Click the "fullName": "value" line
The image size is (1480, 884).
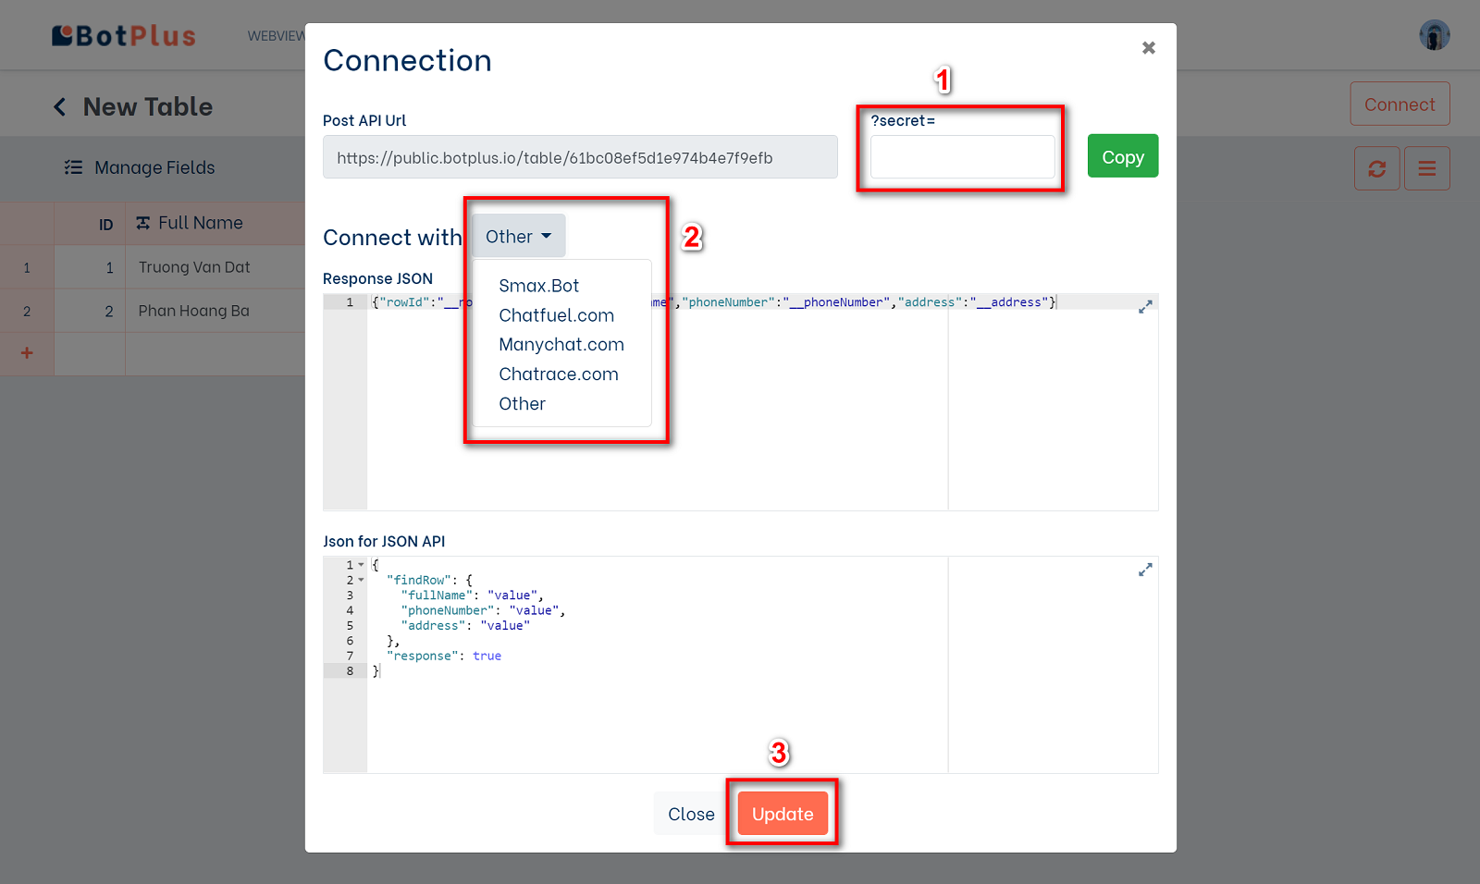click(x=473, y=595)
